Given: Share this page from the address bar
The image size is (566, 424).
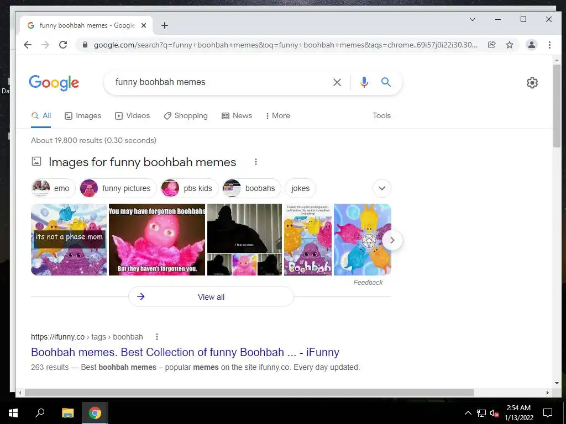Looking at the screenshot, I should pos(491,45).
